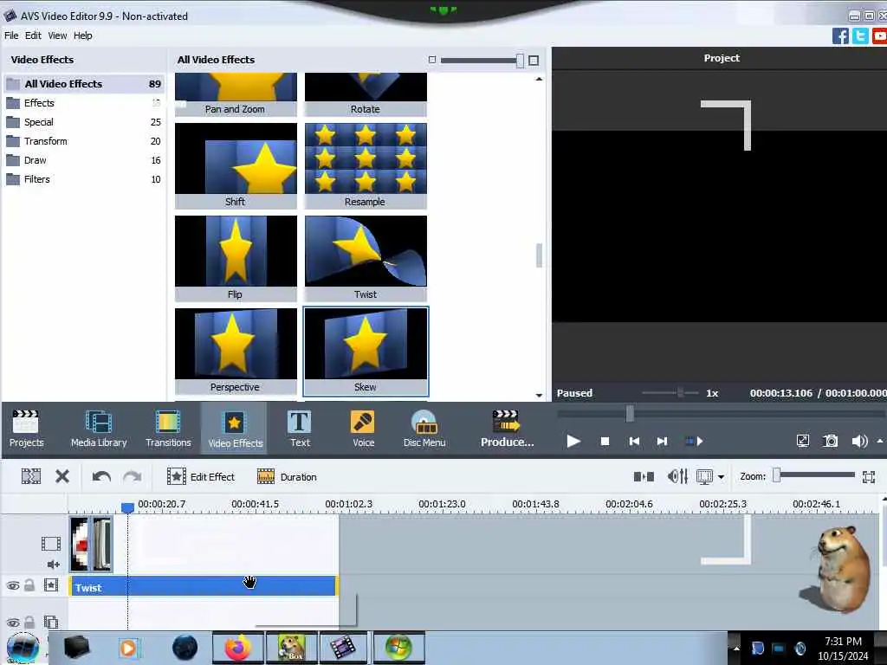Image resolution: width=887 pixels, height=665 pixels.
Task: Choose the Twist effect thumbnail
Action: (x=366, y=258)
